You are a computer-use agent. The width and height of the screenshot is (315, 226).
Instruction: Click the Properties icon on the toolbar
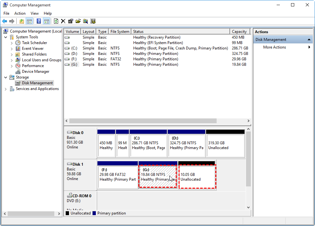[71, 21]
